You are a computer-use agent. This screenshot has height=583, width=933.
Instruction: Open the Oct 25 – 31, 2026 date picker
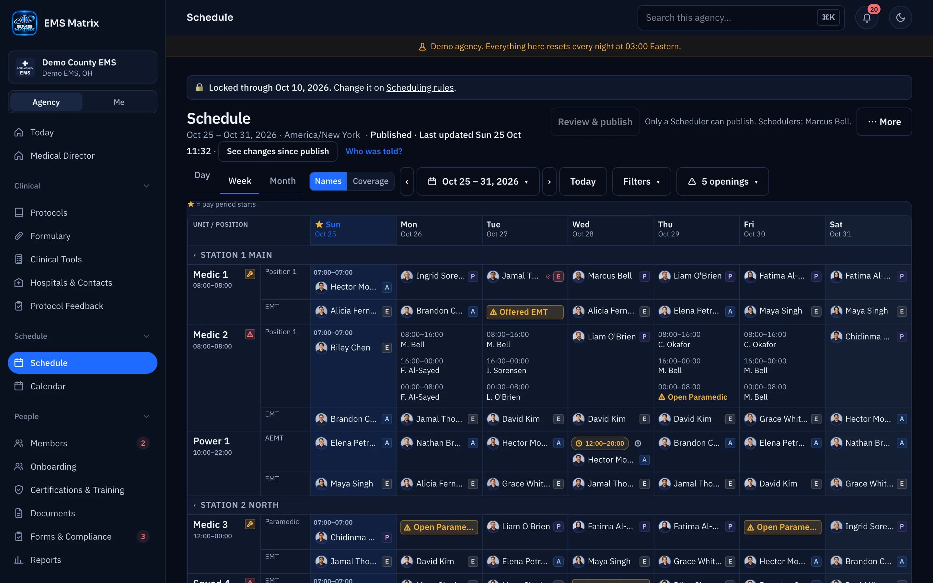tap(478, 181)
